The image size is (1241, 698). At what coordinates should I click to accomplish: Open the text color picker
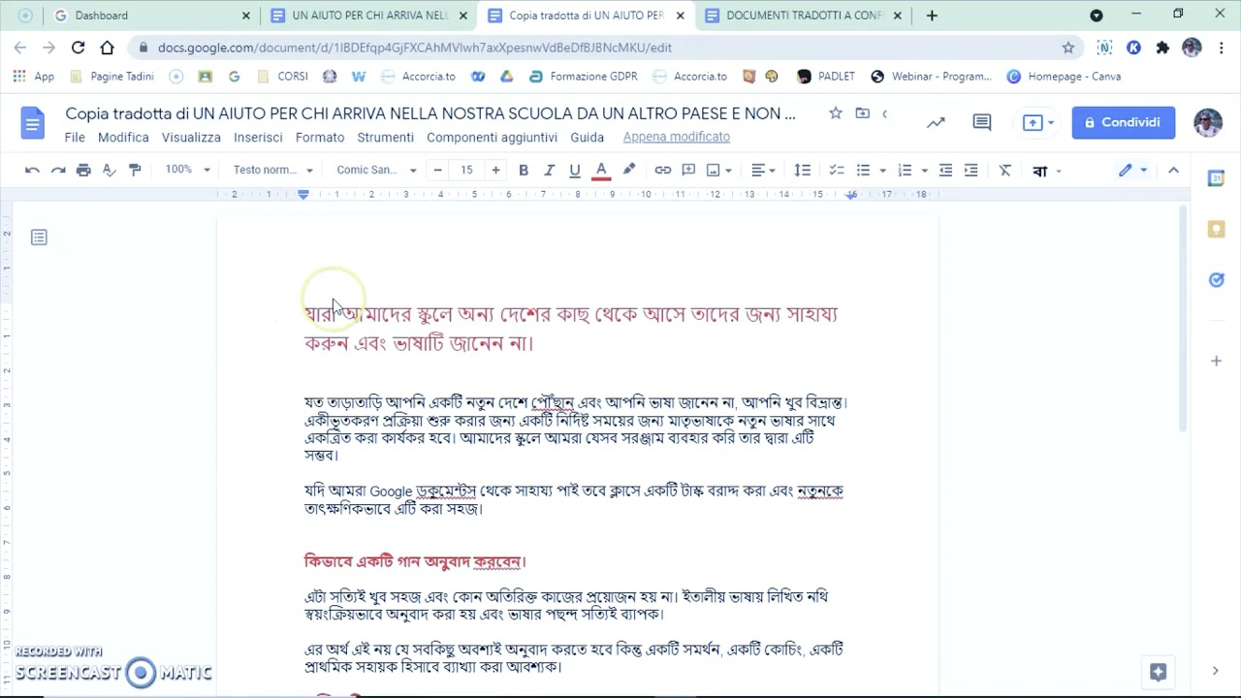point(601,170)
